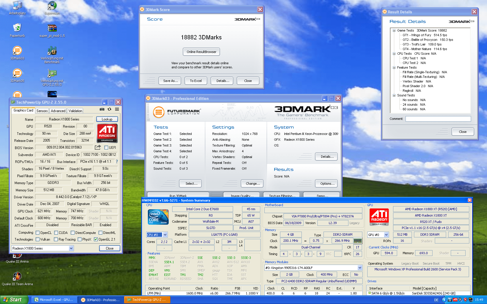Switch to Microsoft Excel taskbar item
487x304 pixels.
point(54,300)
